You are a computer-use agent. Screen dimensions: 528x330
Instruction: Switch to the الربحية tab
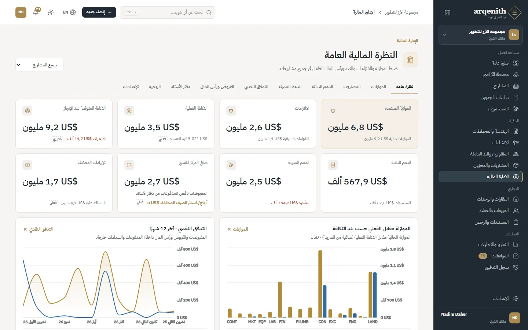pos(155,87)
